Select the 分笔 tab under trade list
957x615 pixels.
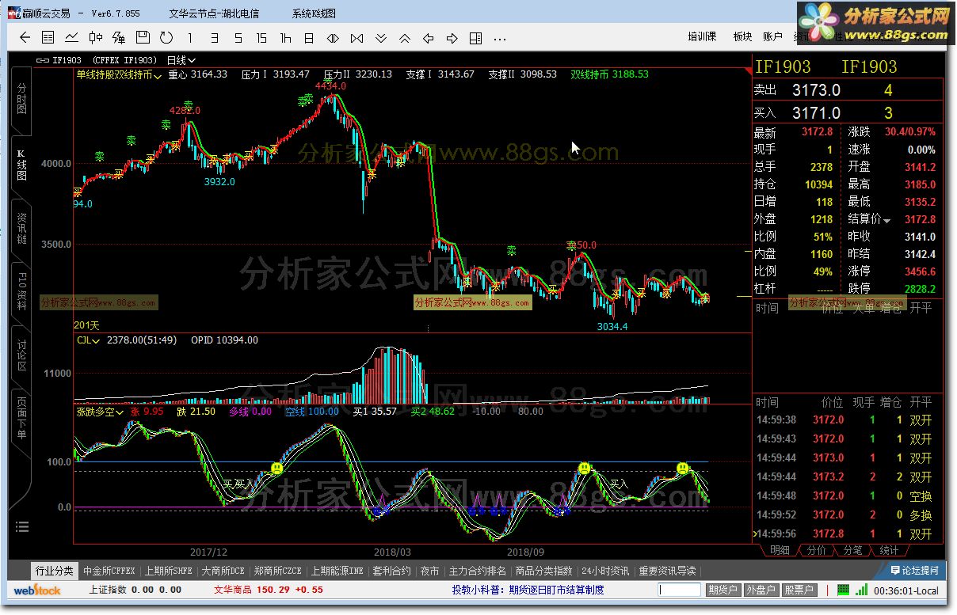852,550
